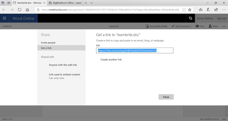The height and width of the screenshot is (121, 228).
Task: Click the learnbrite document title in toolbar
Action: click(x=114, y=26)
